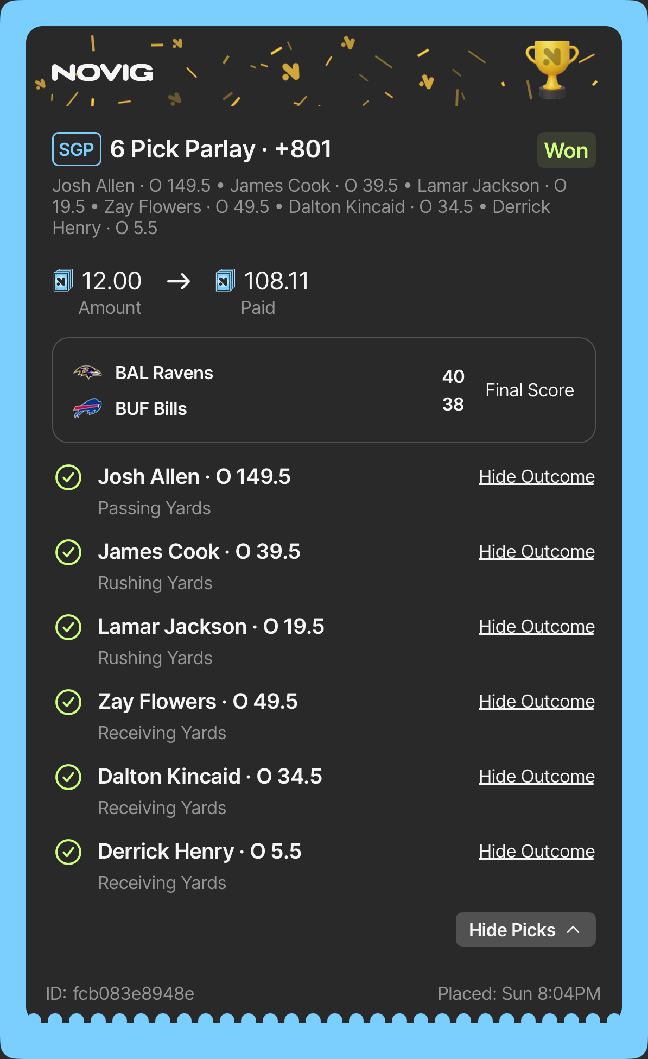Click the coin icon beside 12.00 amount

pos(63,281)
